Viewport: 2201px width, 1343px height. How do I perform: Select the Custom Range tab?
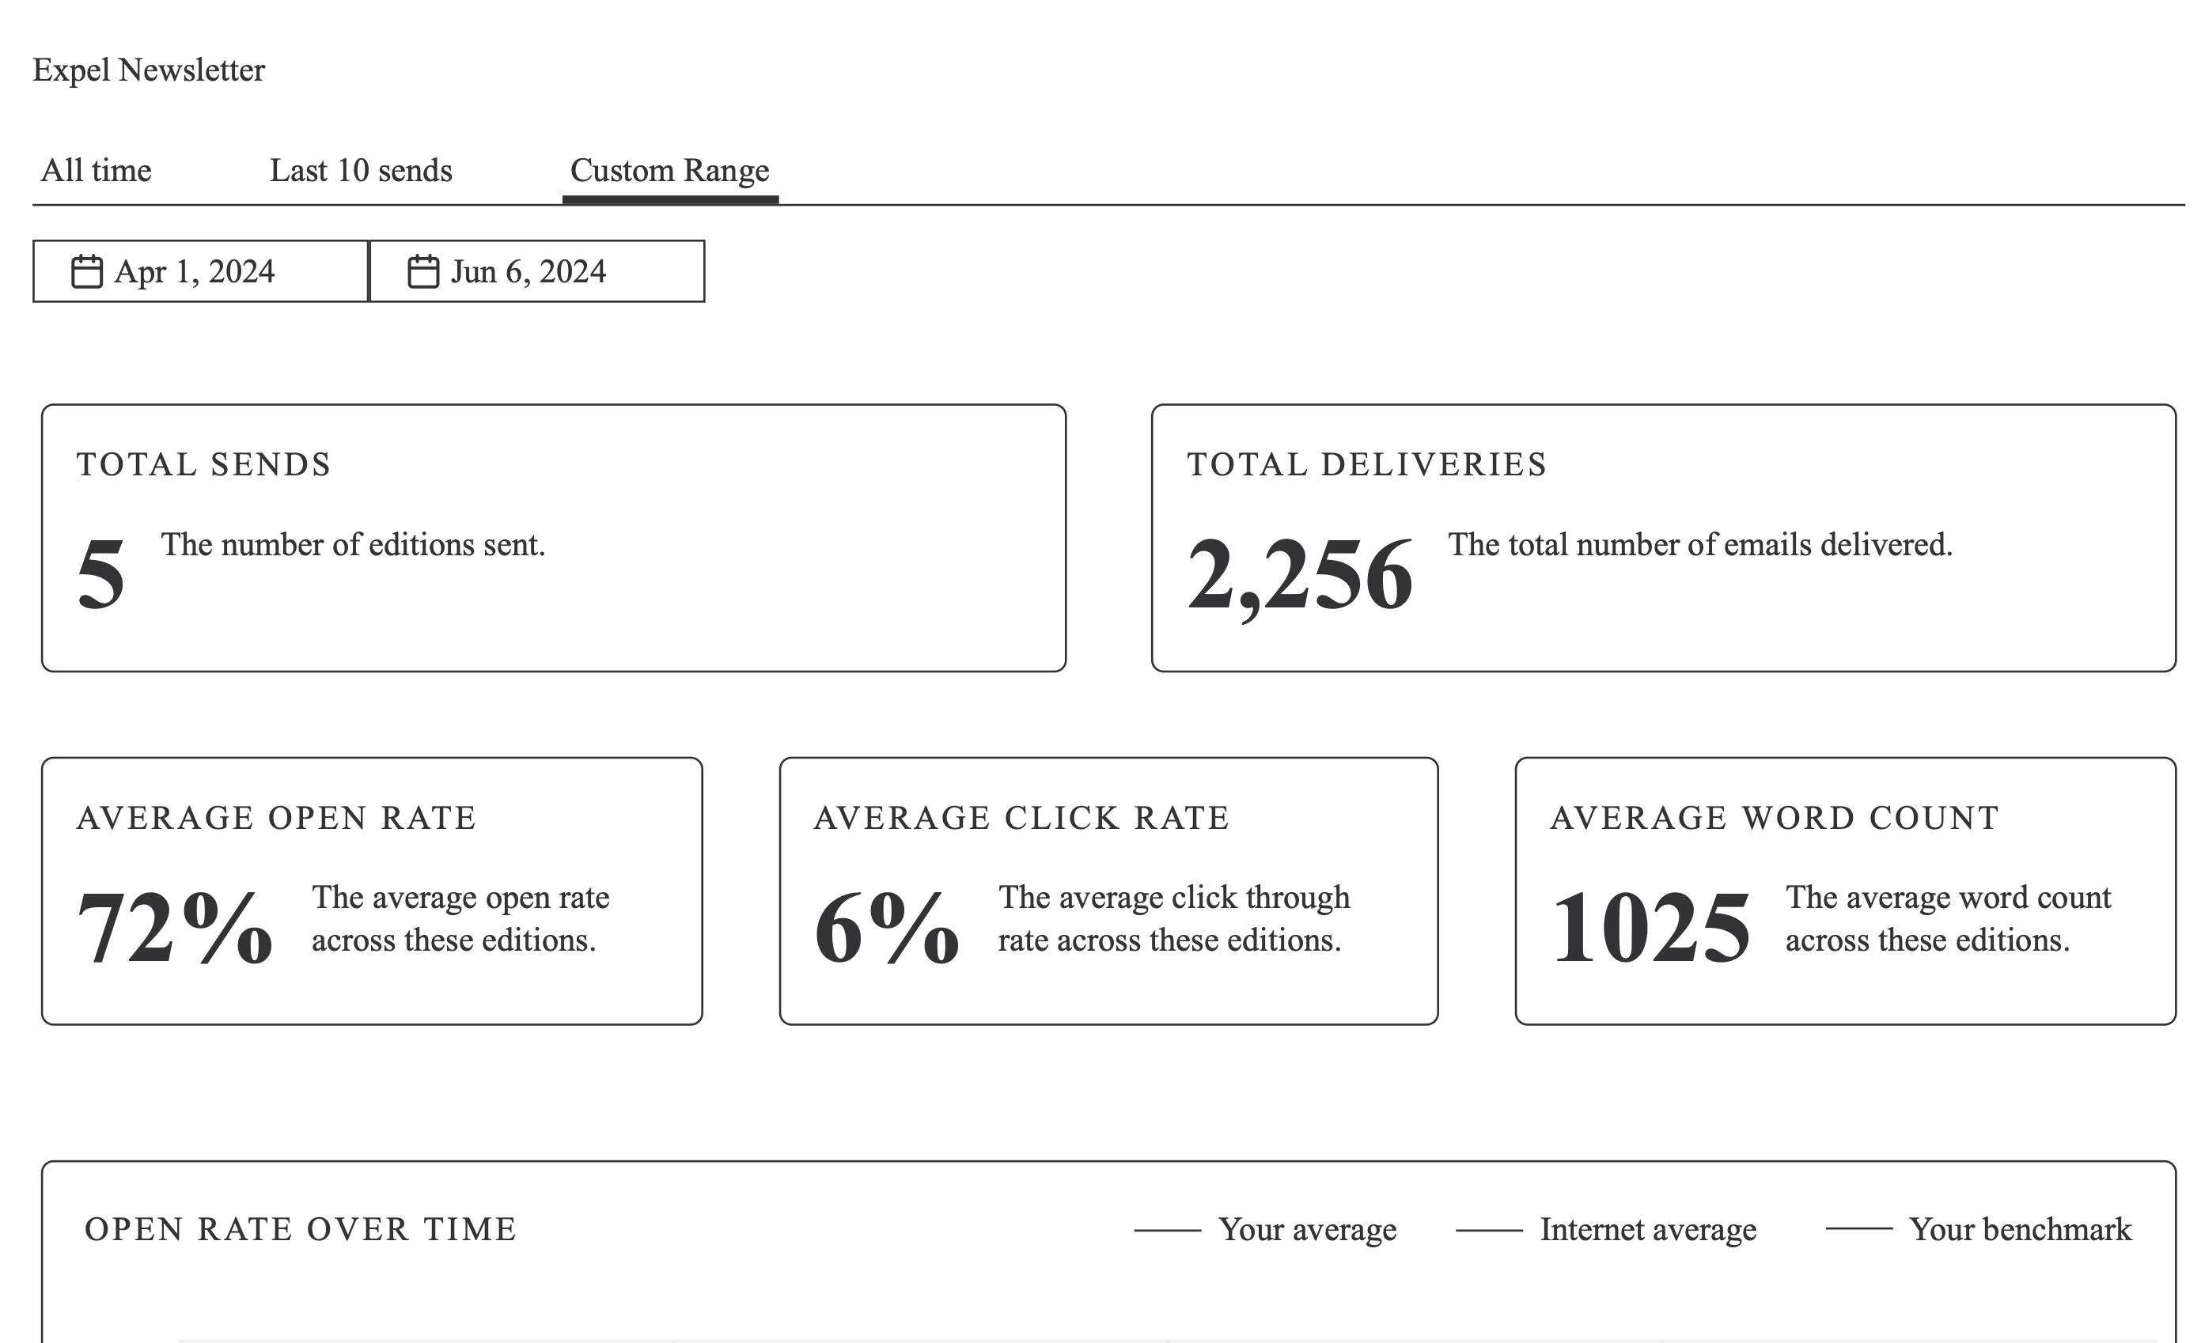pyautogui.click(x=669, y=171)
